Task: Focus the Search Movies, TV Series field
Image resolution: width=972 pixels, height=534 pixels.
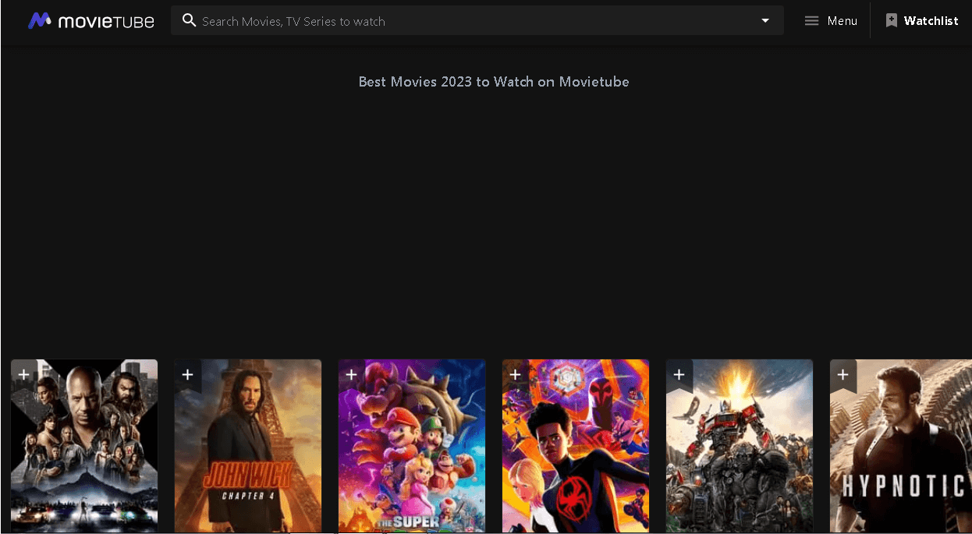Action: click(476, 21)
